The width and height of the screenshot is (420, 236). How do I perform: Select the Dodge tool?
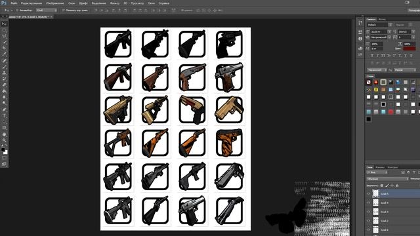coord(4,104)
